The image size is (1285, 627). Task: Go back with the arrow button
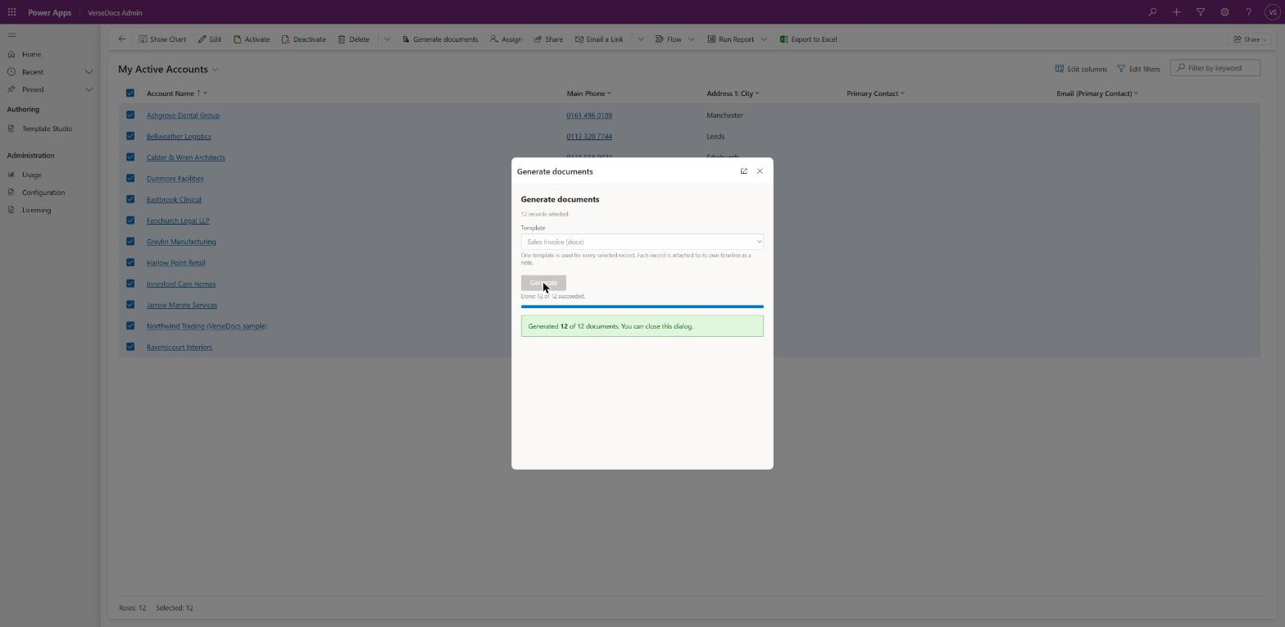(x=122, y=39)
